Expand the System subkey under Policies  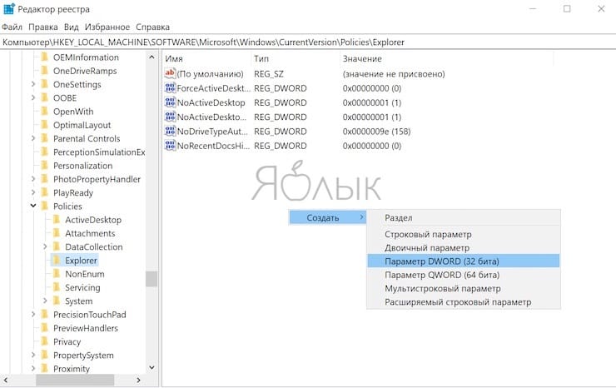(45, 301)
